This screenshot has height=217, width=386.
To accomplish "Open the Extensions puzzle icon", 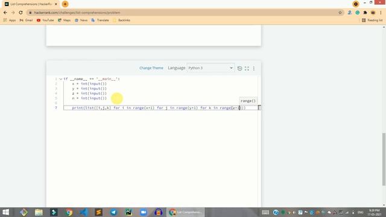I will click(x=365, y=13).
